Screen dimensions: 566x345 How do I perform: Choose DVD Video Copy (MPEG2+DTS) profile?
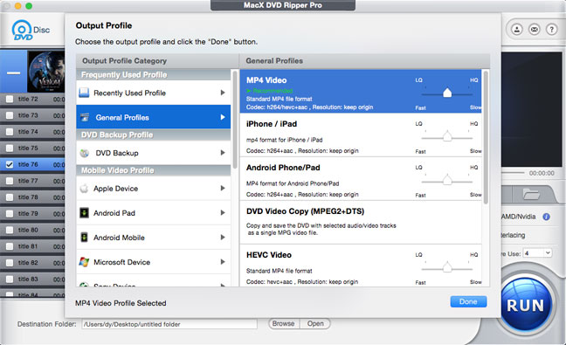pos(361,223)
